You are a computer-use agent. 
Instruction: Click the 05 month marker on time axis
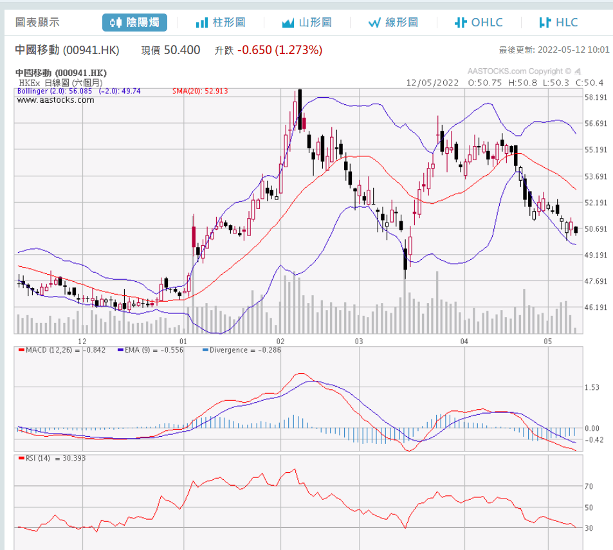point(548,342)
